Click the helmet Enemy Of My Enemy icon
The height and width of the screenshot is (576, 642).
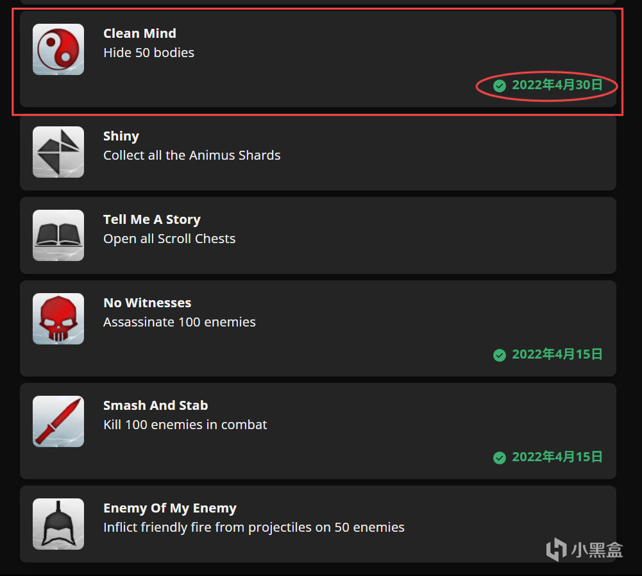point(58,524)
